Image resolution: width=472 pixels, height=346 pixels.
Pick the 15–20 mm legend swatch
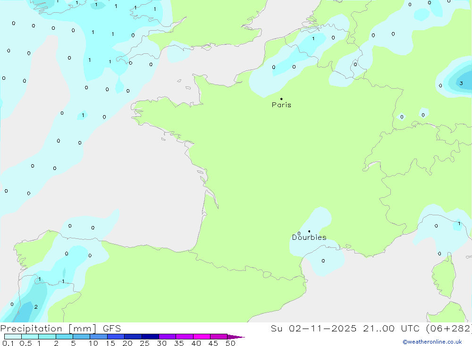pyautogui.click(x=116, y=337)
